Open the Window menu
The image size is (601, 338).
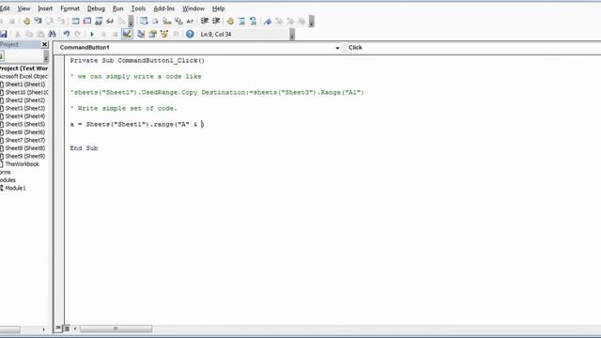(x=193, y=8)
